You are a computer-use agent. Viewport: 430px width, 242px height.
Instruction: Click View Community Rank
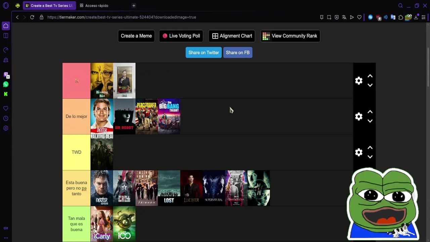coord(290,36)
